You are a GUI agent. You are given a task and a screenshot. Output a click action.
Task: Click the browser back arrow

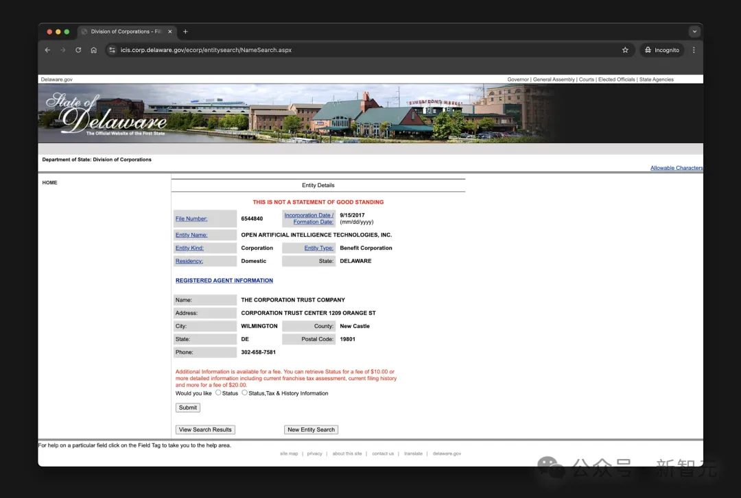click(47, 50)
